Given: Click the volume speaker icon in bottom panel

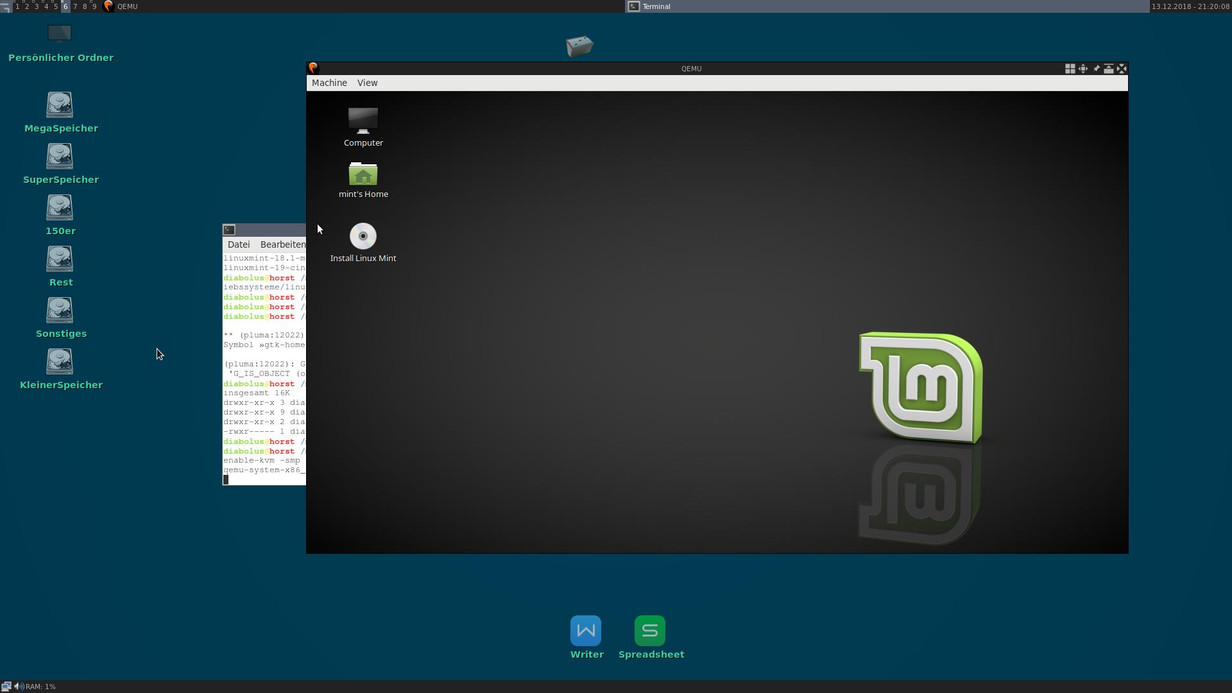Looking at the screenshot, I should 18,686.
